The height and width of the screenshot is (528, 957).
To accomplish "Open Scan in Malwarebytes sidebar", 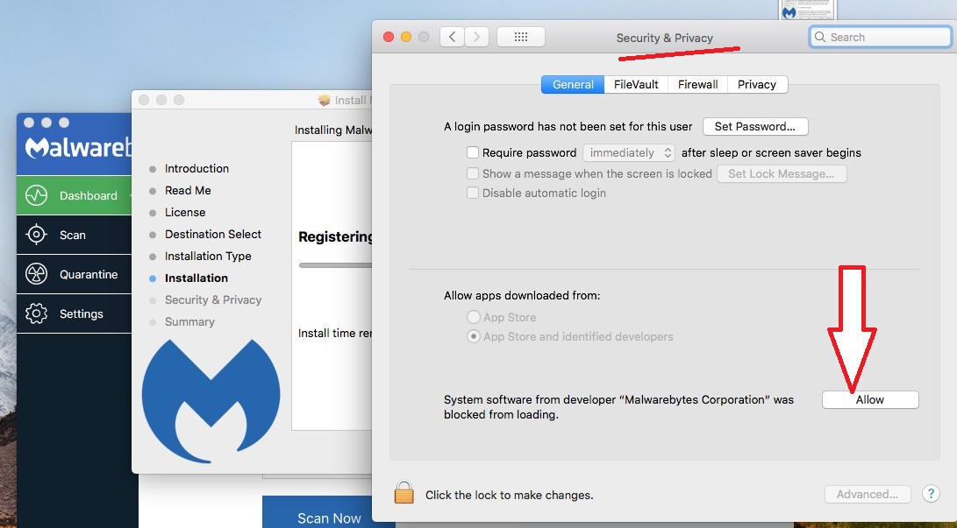I will coord(74,235).
